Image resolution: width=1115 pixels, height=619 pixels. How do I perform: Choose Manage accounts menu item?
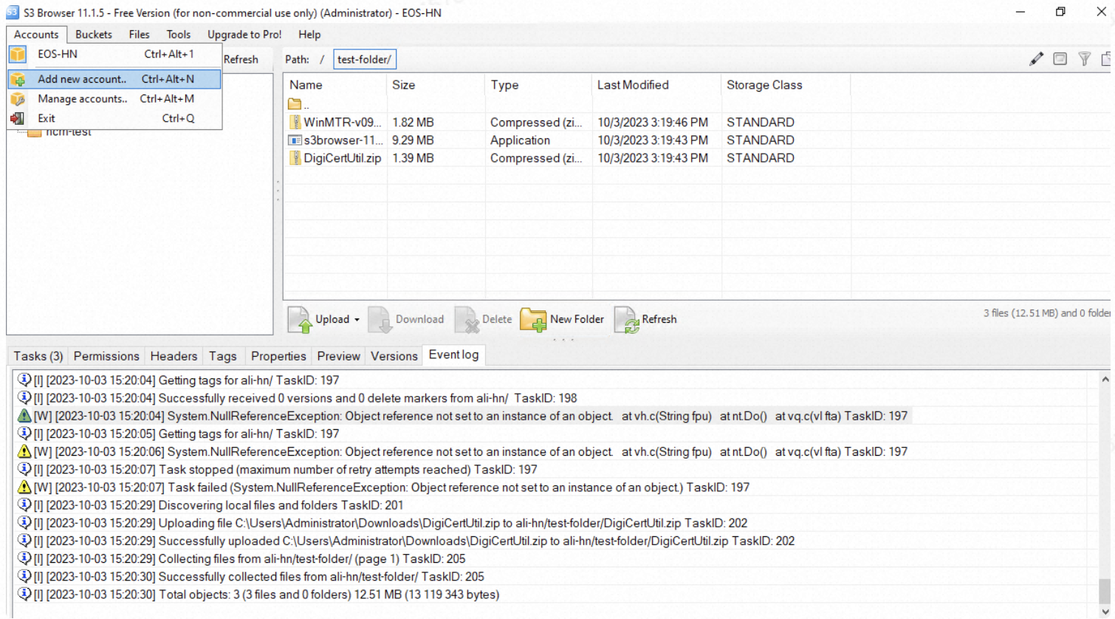tap(114, 99)
